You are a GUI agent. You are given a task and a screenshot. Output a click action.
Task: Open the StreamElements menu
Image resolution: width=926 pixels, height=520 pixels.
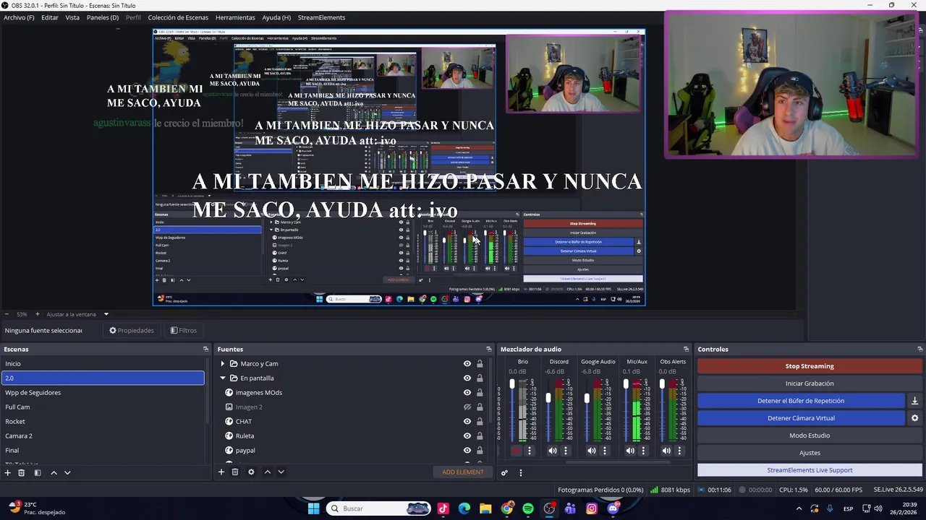[321, 17]
